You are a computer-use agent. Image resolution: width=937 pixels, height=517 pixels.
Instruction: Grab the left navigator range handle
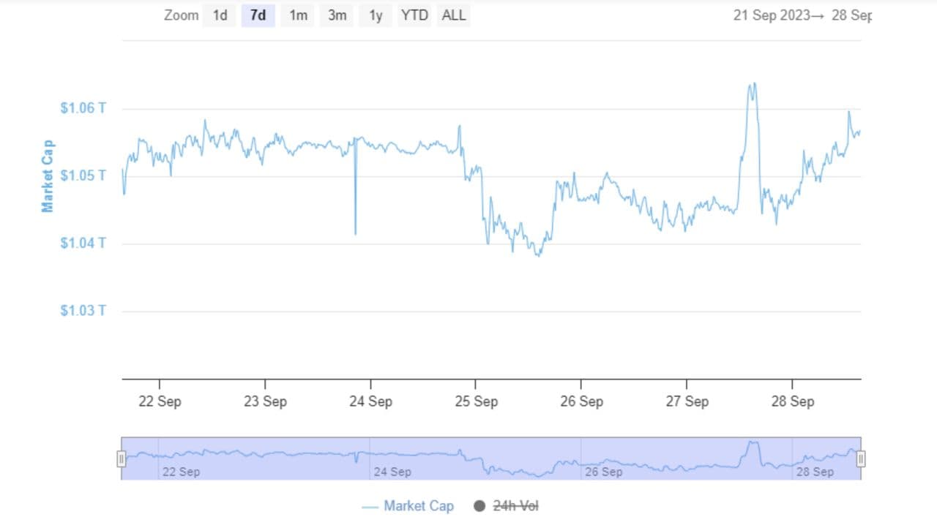point(122,458)
